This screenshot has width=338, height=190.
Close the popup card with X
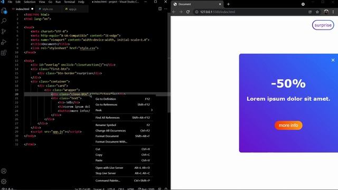pos(333,60)
